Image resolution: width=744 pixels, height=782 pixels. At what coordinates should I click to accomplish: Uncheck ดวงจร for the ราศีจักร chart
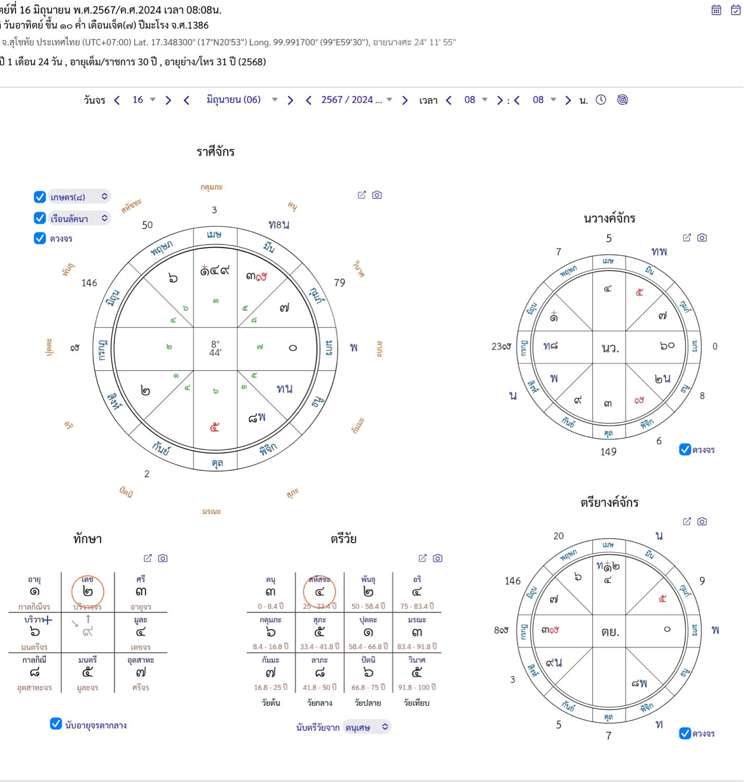[40, 238]
